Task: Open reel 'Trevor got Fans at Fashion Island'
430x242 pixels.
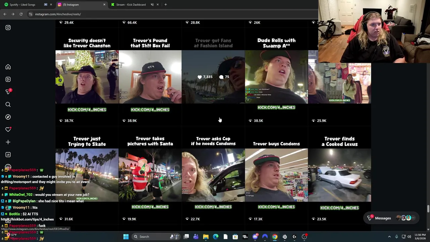Action: tap(213, 77)
